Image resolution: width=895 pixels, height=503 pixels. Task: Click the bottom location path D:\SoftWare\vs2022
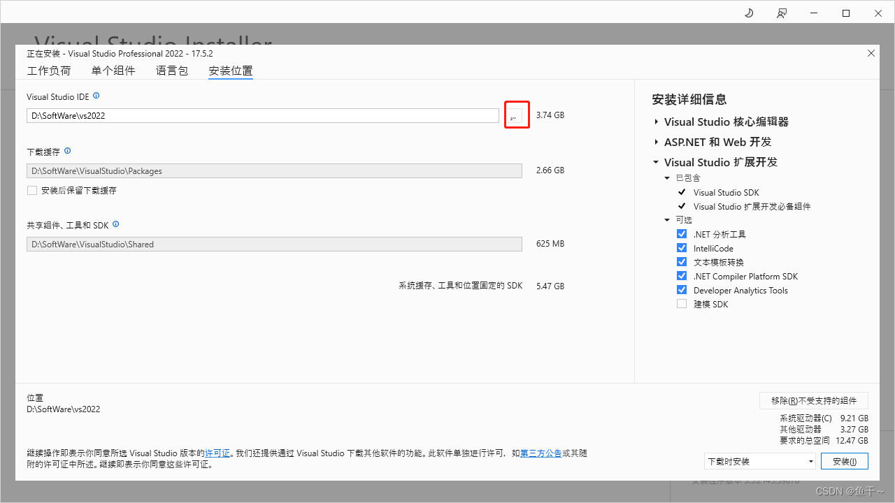(64, 409)
